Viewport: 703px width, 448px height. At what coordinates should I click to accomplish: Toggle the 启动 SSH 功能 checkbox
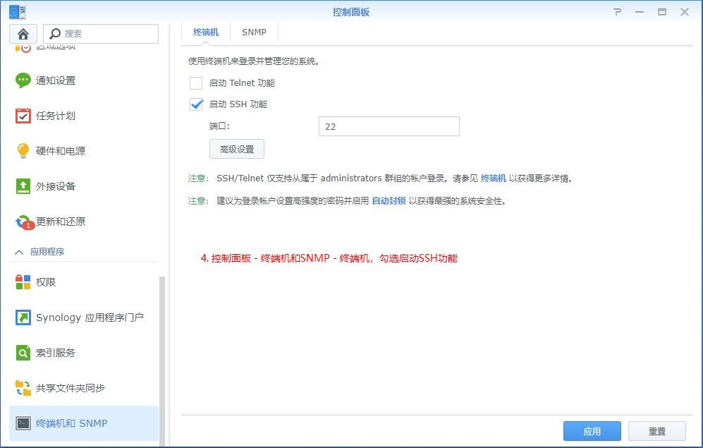point(196,104)
